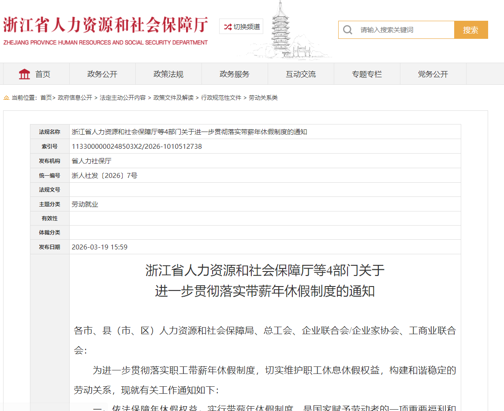
Task: Select the 互动交流 navigation item
Action: coord(301,74)
